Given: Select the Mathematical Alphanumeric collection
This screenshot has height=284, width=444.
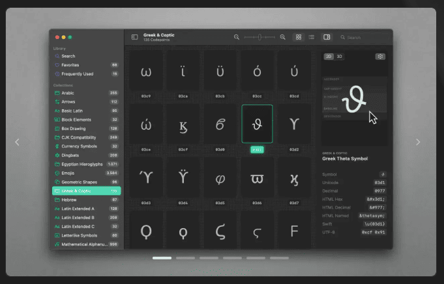Looking at the screenshot, I should coord(86,244).
